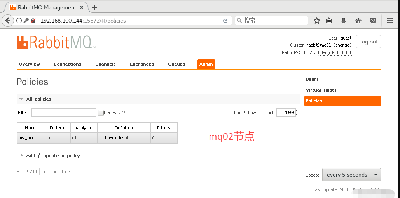The height and width of the screenshot is (198, 400).
Task: Sort by the Name column header
Action: pos(30,128)
